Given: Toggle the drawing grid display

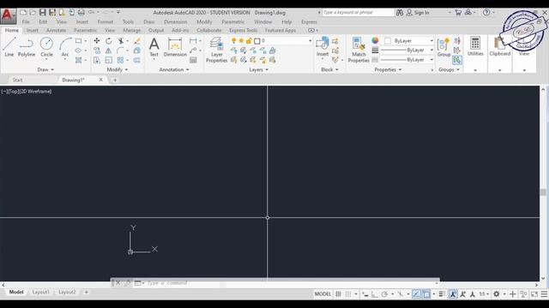Looking at the screenshot, I should [x=338, y=294].
